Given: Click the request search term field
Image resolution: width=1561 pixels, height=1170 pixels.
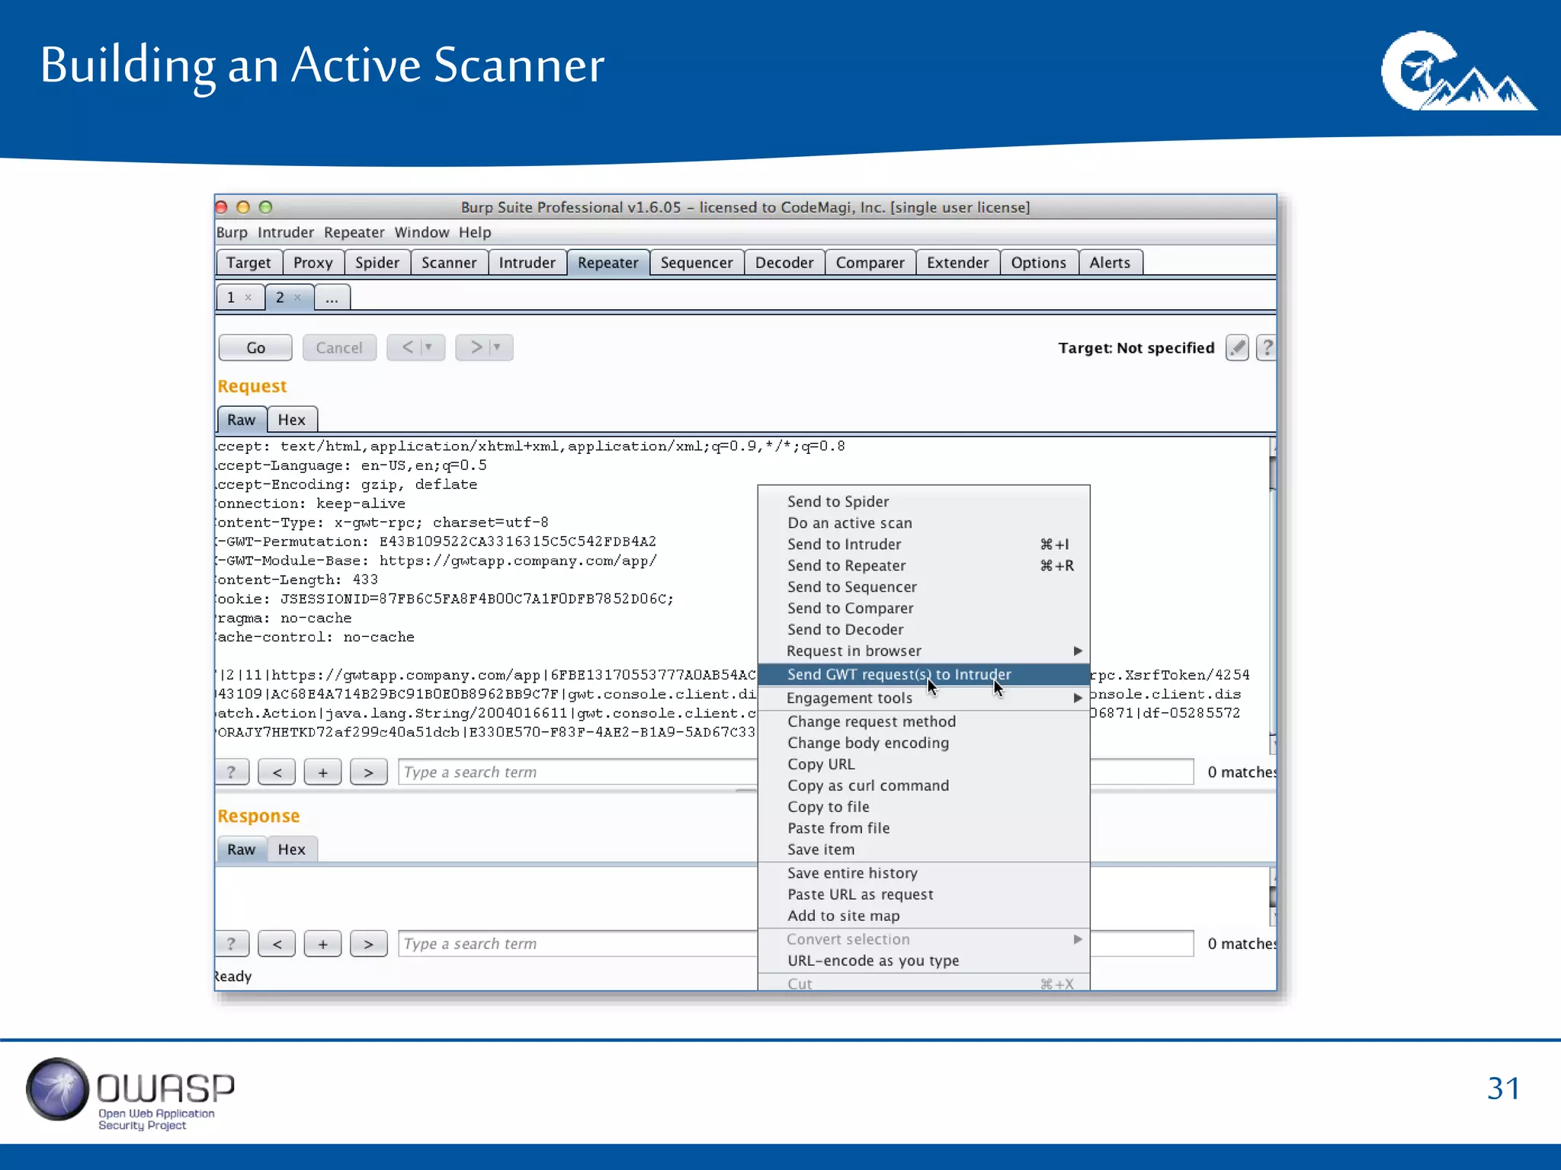Looking at the screenshot, I should click(x=578, y=772).
